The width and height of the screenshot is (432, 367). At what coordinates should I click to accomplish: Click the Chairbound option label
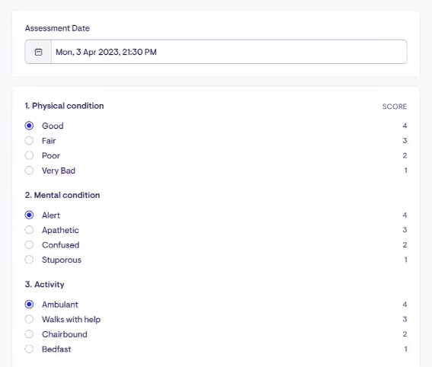click(x=65, y=334)
